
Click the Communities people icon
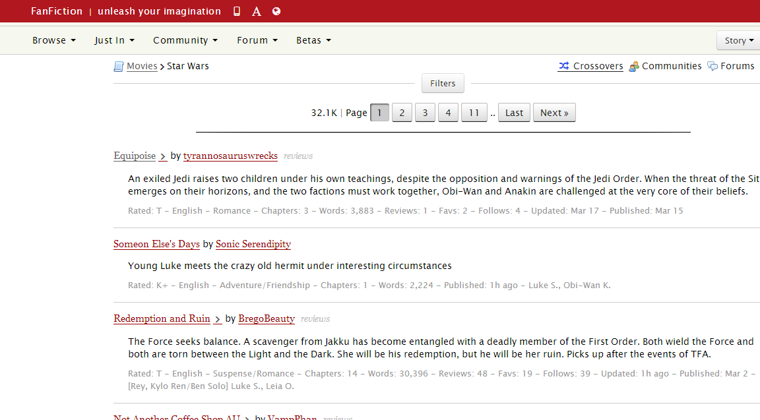pos(634,65)
